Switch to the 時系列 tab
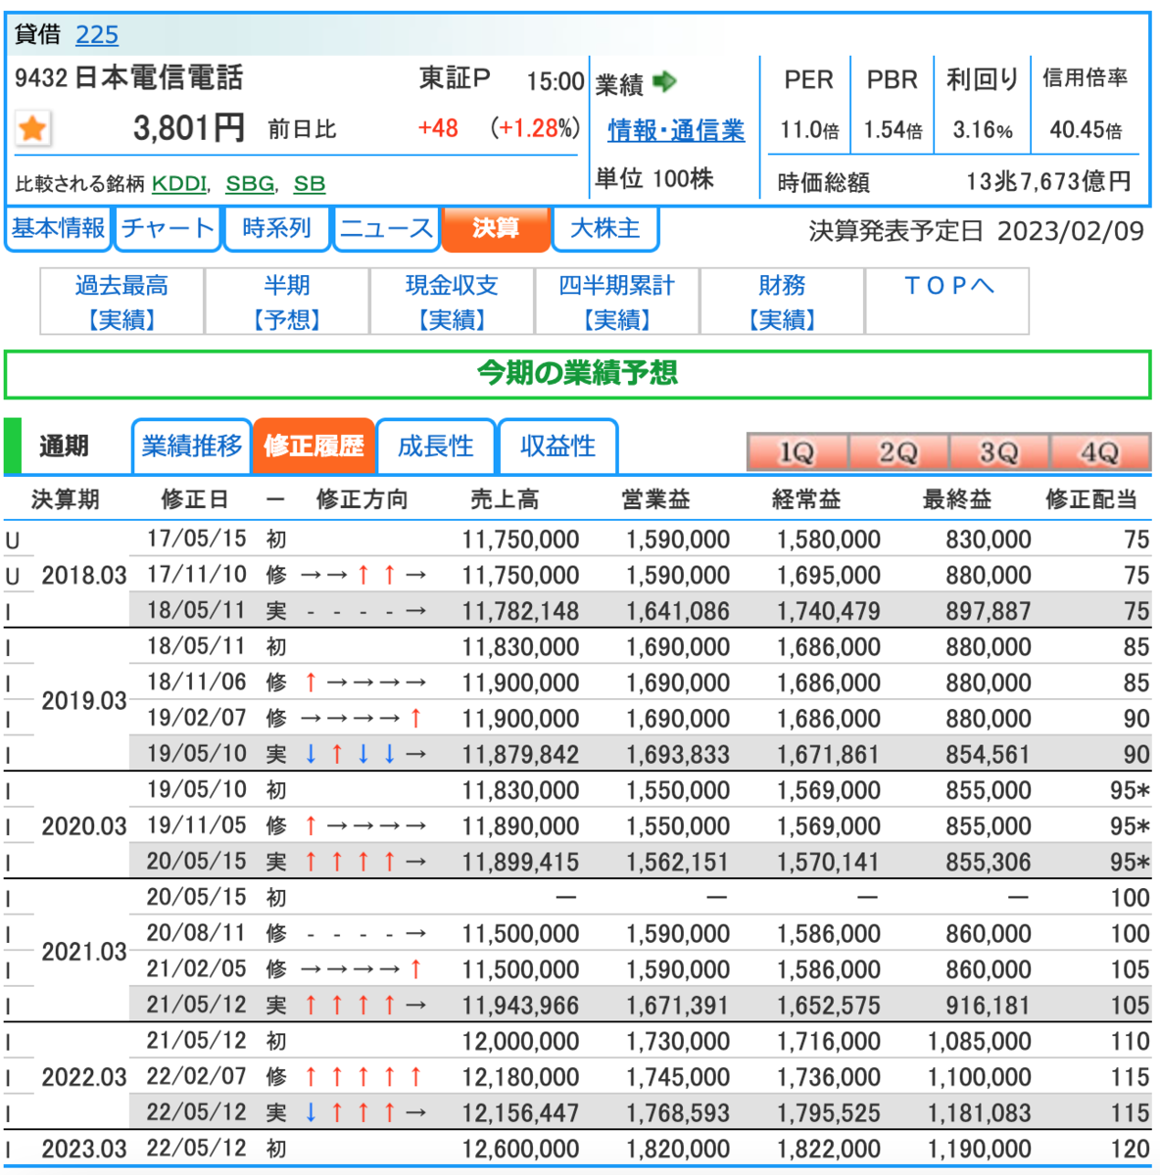 277,228
